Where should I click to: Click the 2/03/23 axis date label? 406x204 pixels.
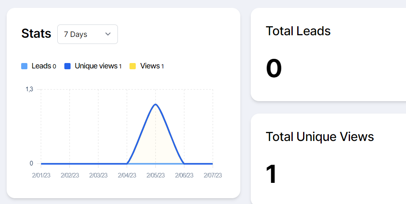click(x=98, y=175)
